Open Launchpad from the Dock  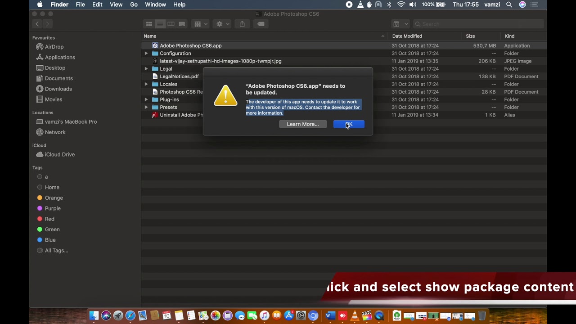118,316
